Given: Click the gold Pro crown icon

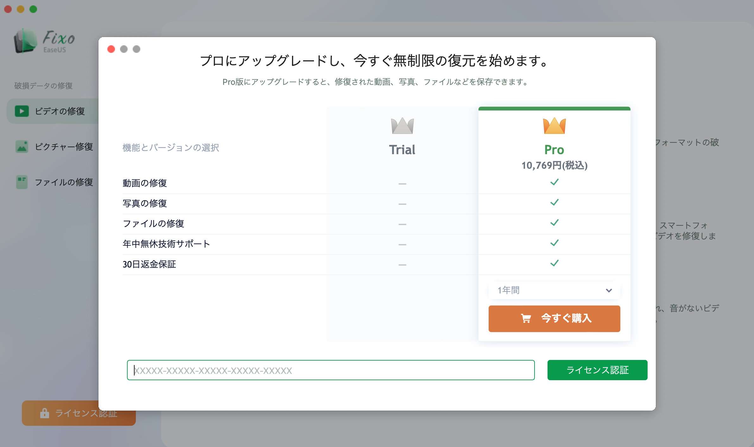Looking at the screenshot, I should click(554, 126).
